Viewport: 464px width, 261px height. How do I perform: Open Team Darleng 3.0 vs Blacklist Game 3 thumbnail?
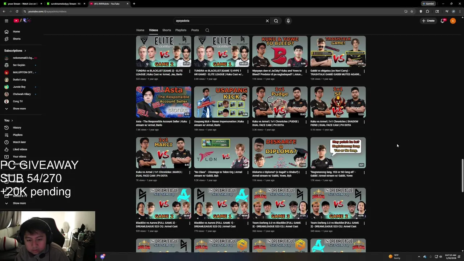pyautogui.click(x=280, y=203)
